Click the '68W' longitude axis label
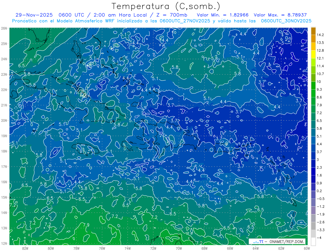The width and height of the screenshot is (326, 252). click(204, 248)
